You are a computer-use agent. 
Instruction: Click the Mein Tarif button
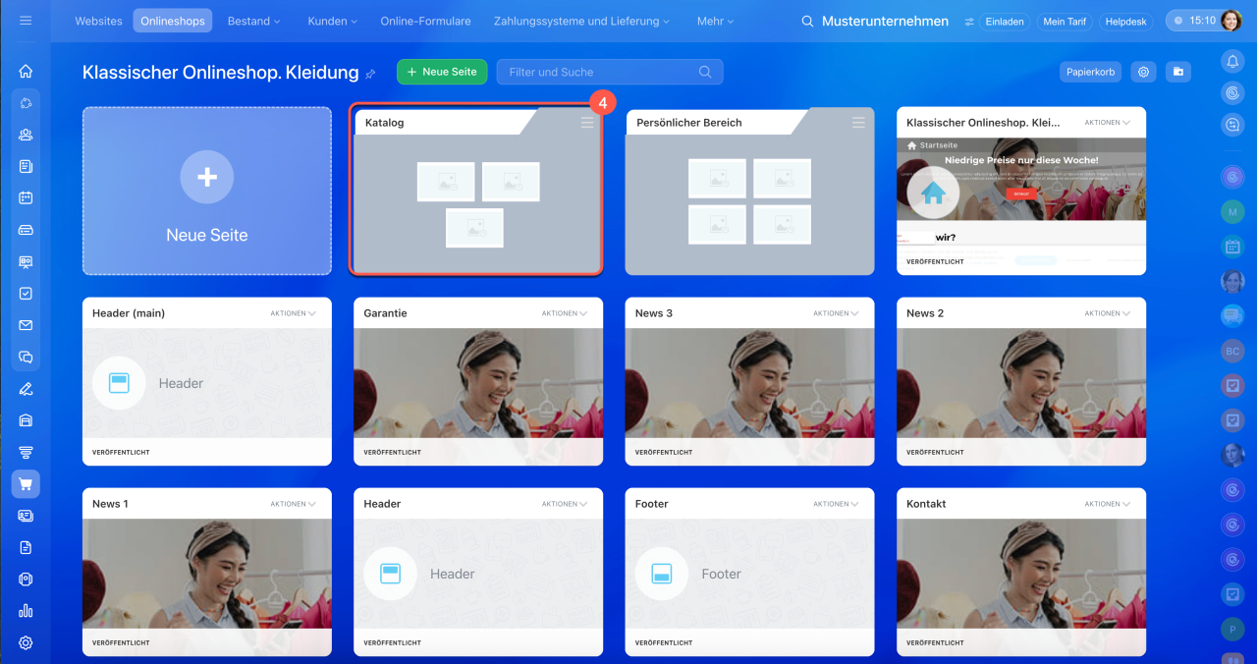(x=1064, y=21)
